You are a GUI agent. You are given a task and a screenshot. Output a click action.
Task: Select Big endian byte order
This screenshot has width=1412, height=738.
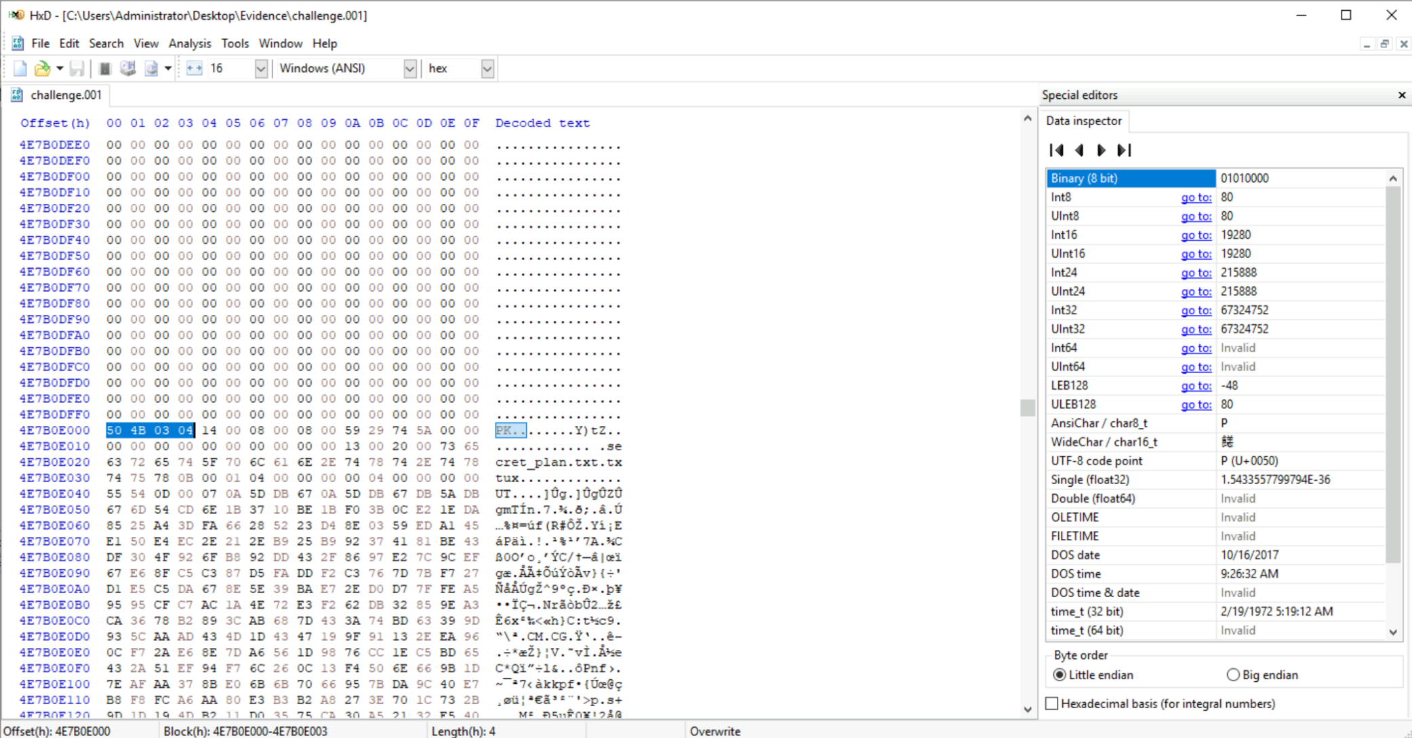(1233, 675)
